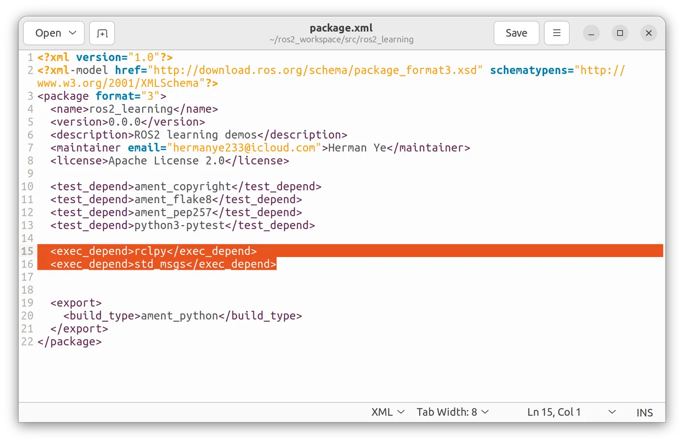Click the ament_flake8 test_depend line

pyautogui.click(x=176, y=199)
